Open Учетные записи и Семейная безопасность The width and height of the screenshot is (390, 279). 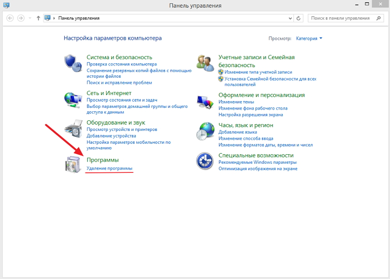pyautogui.click(x=256, y=61)
